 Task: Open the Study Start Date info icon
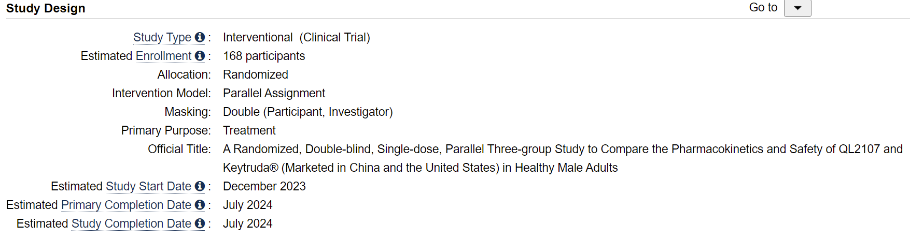click(200, 186)
